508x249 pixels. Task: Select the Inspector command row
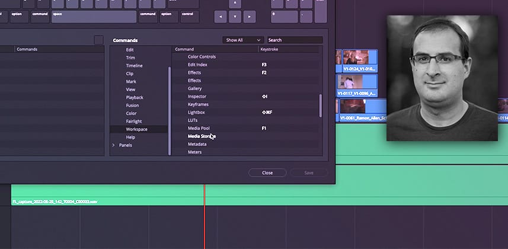245,96
